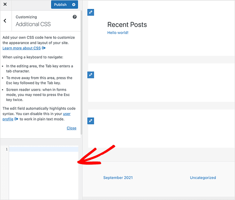Image resolution: width=235 pixels, height=200 pixels.
Task: Open the 'Uncategorized' category link
Action: (x=203, y=178)
